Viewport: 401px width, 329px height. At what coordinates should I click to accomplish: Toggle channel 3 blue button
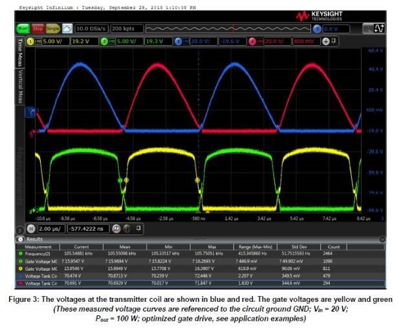point(178,41)
